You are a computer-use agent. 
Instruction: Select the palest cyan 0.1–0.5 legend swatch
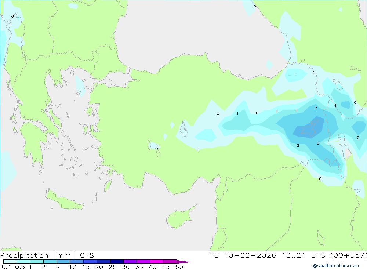coord(10,262)
